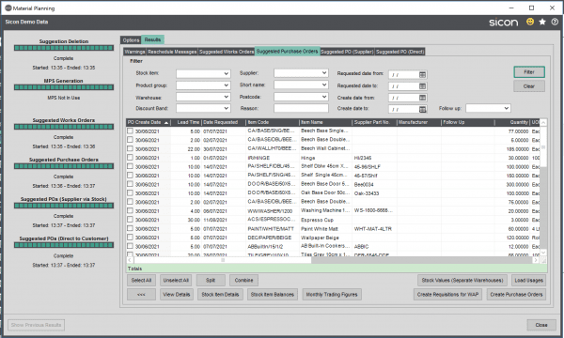
Task: Click the Suggested Purchase Orders progress bar
Action: click(64, 166)
